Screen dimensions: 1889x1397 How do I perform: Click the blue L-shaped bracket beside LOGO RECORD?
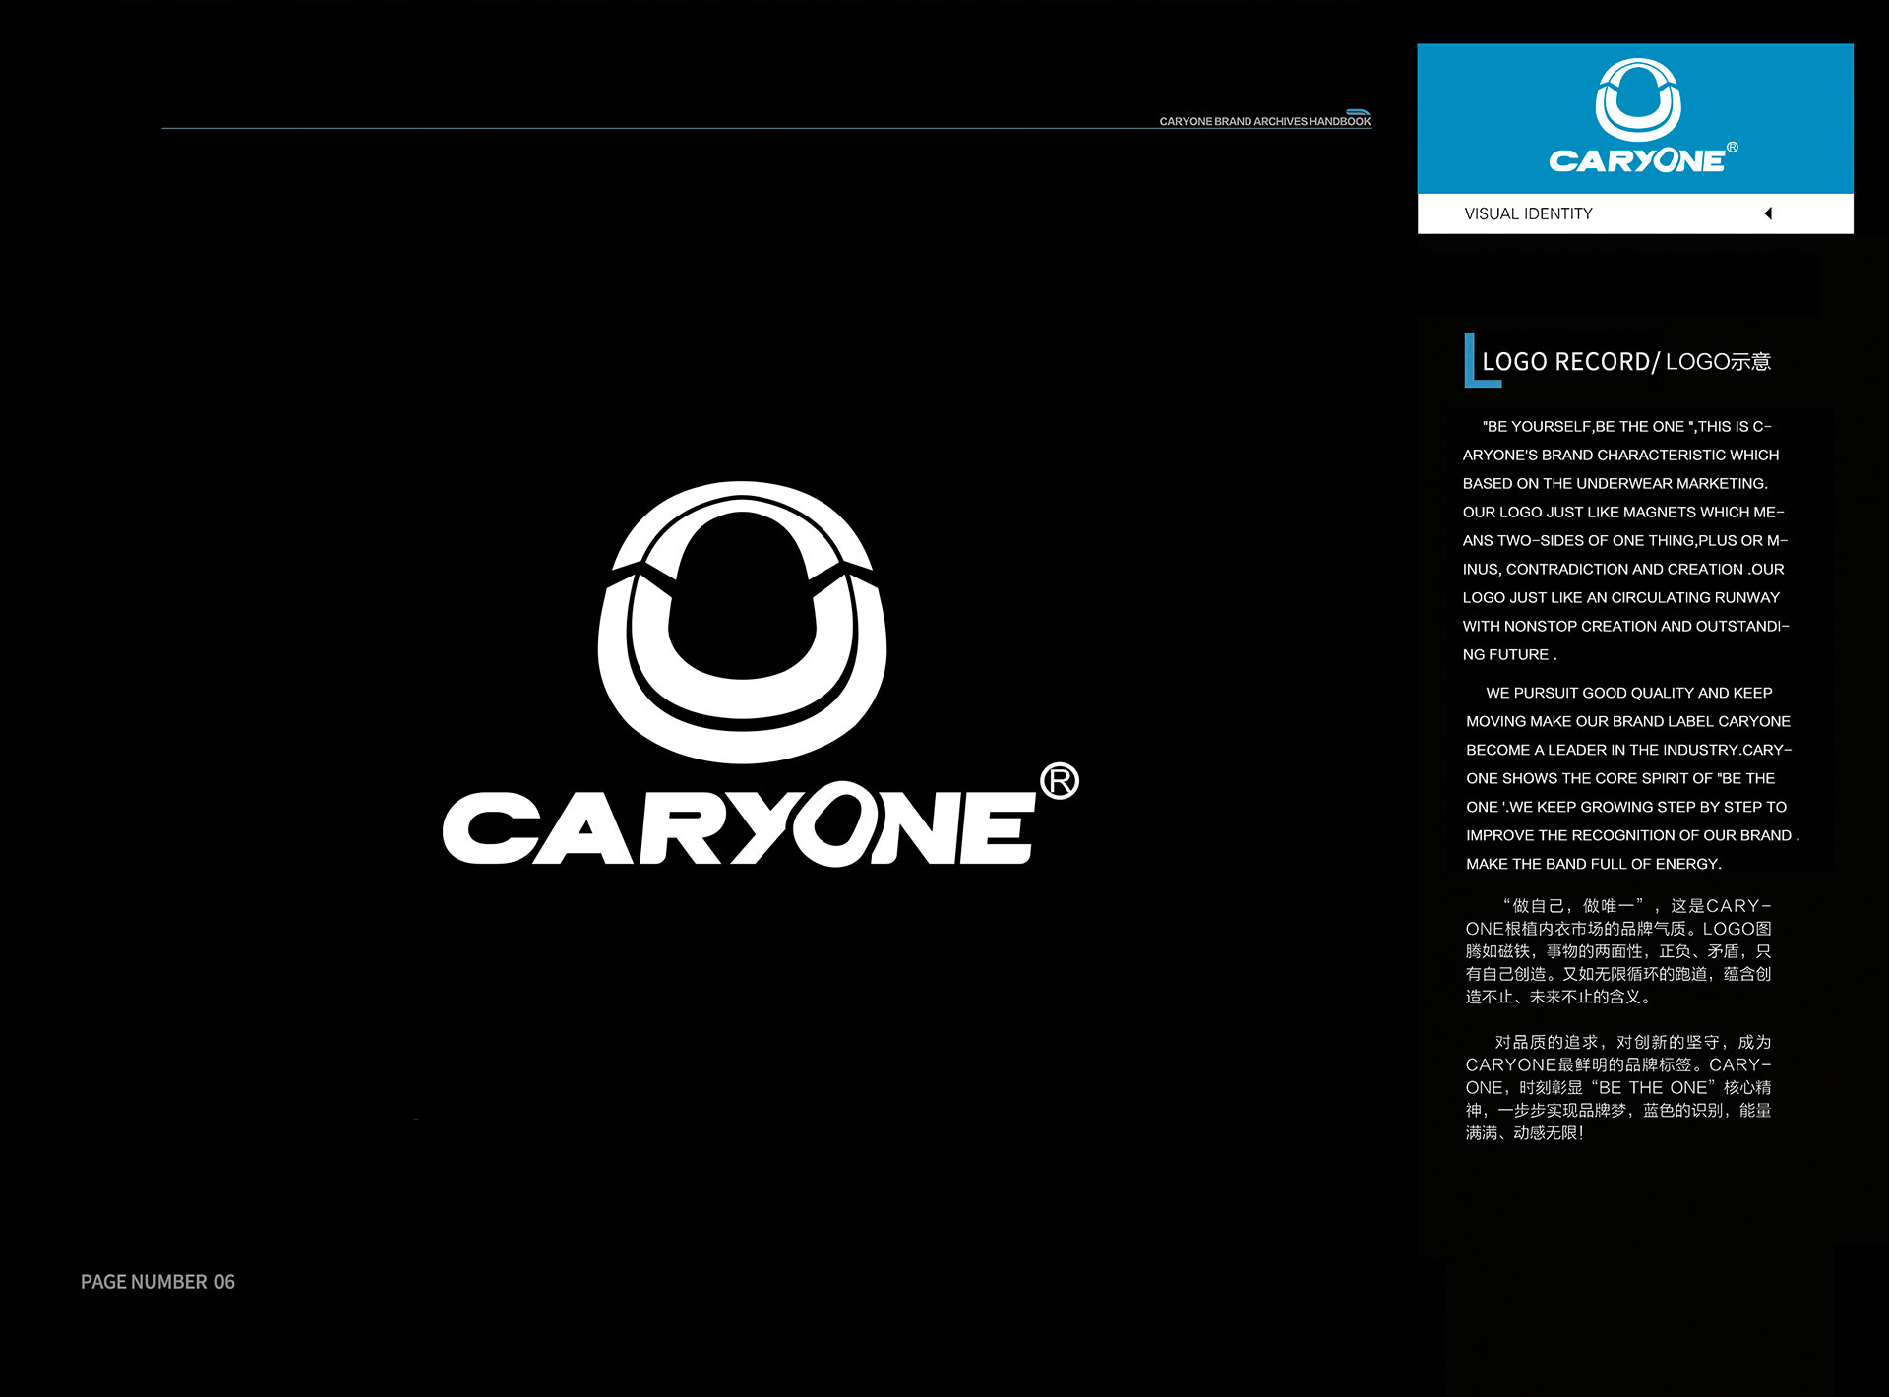tap(1470, 362)
